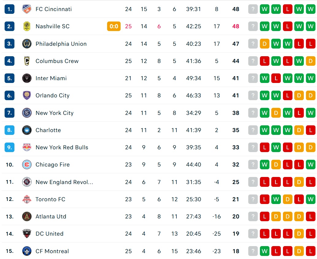The width and height of the screenshot is (317, 259).
Task: Click Philadelphia Union's orange D form badge
Action: tap(265, 44)
